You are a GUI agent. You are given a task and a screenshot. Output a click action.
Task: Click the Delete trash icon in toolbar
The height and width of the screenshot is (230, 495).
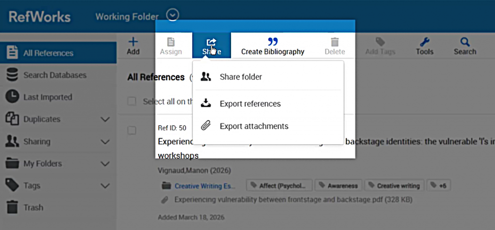pos(335,42)
